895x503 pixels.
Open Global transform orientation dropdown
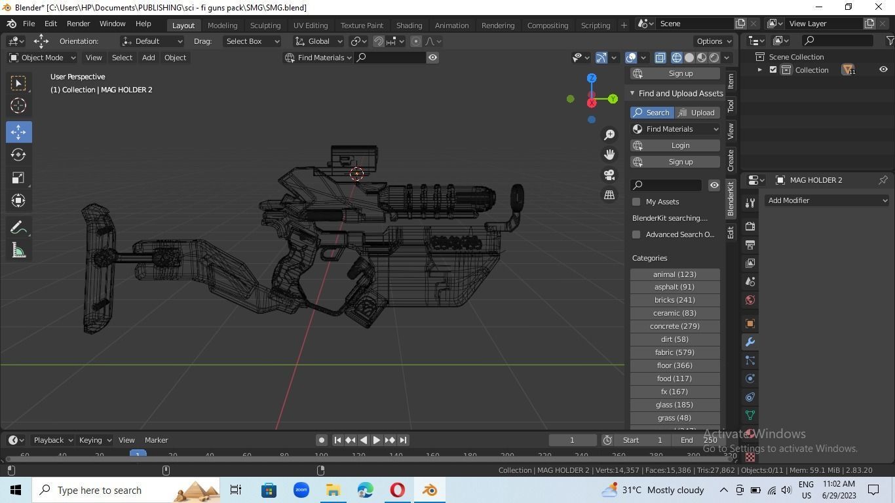click(318, 41)
